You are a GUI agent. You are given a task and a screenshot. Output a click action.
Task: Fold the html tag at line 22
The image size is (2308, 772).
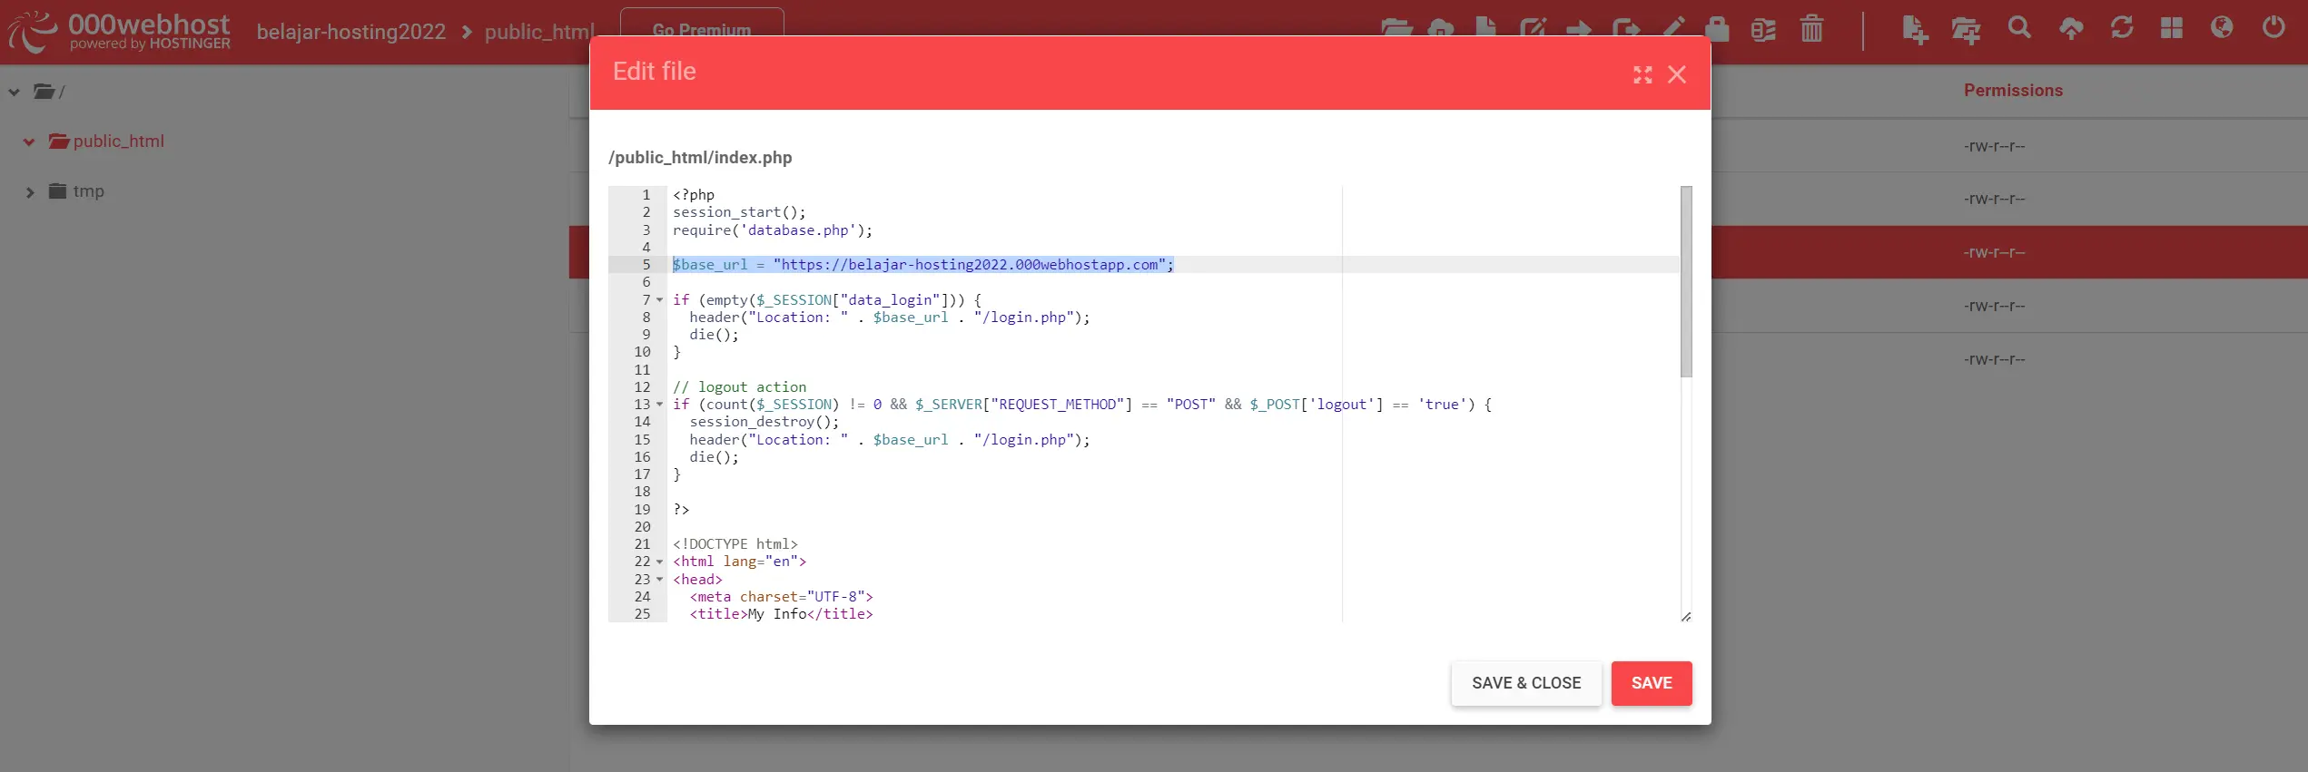(x=660, y=562)
